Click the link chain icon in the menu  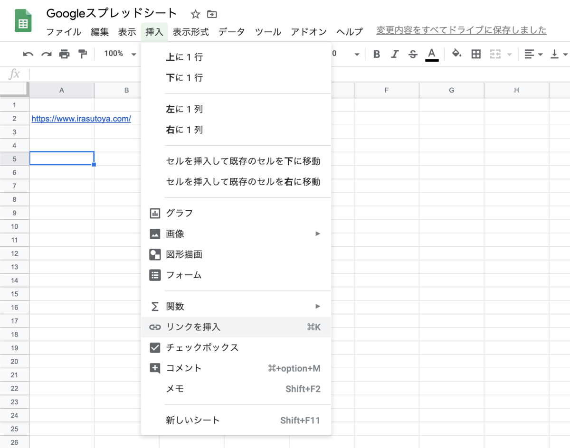pos(155,327)
